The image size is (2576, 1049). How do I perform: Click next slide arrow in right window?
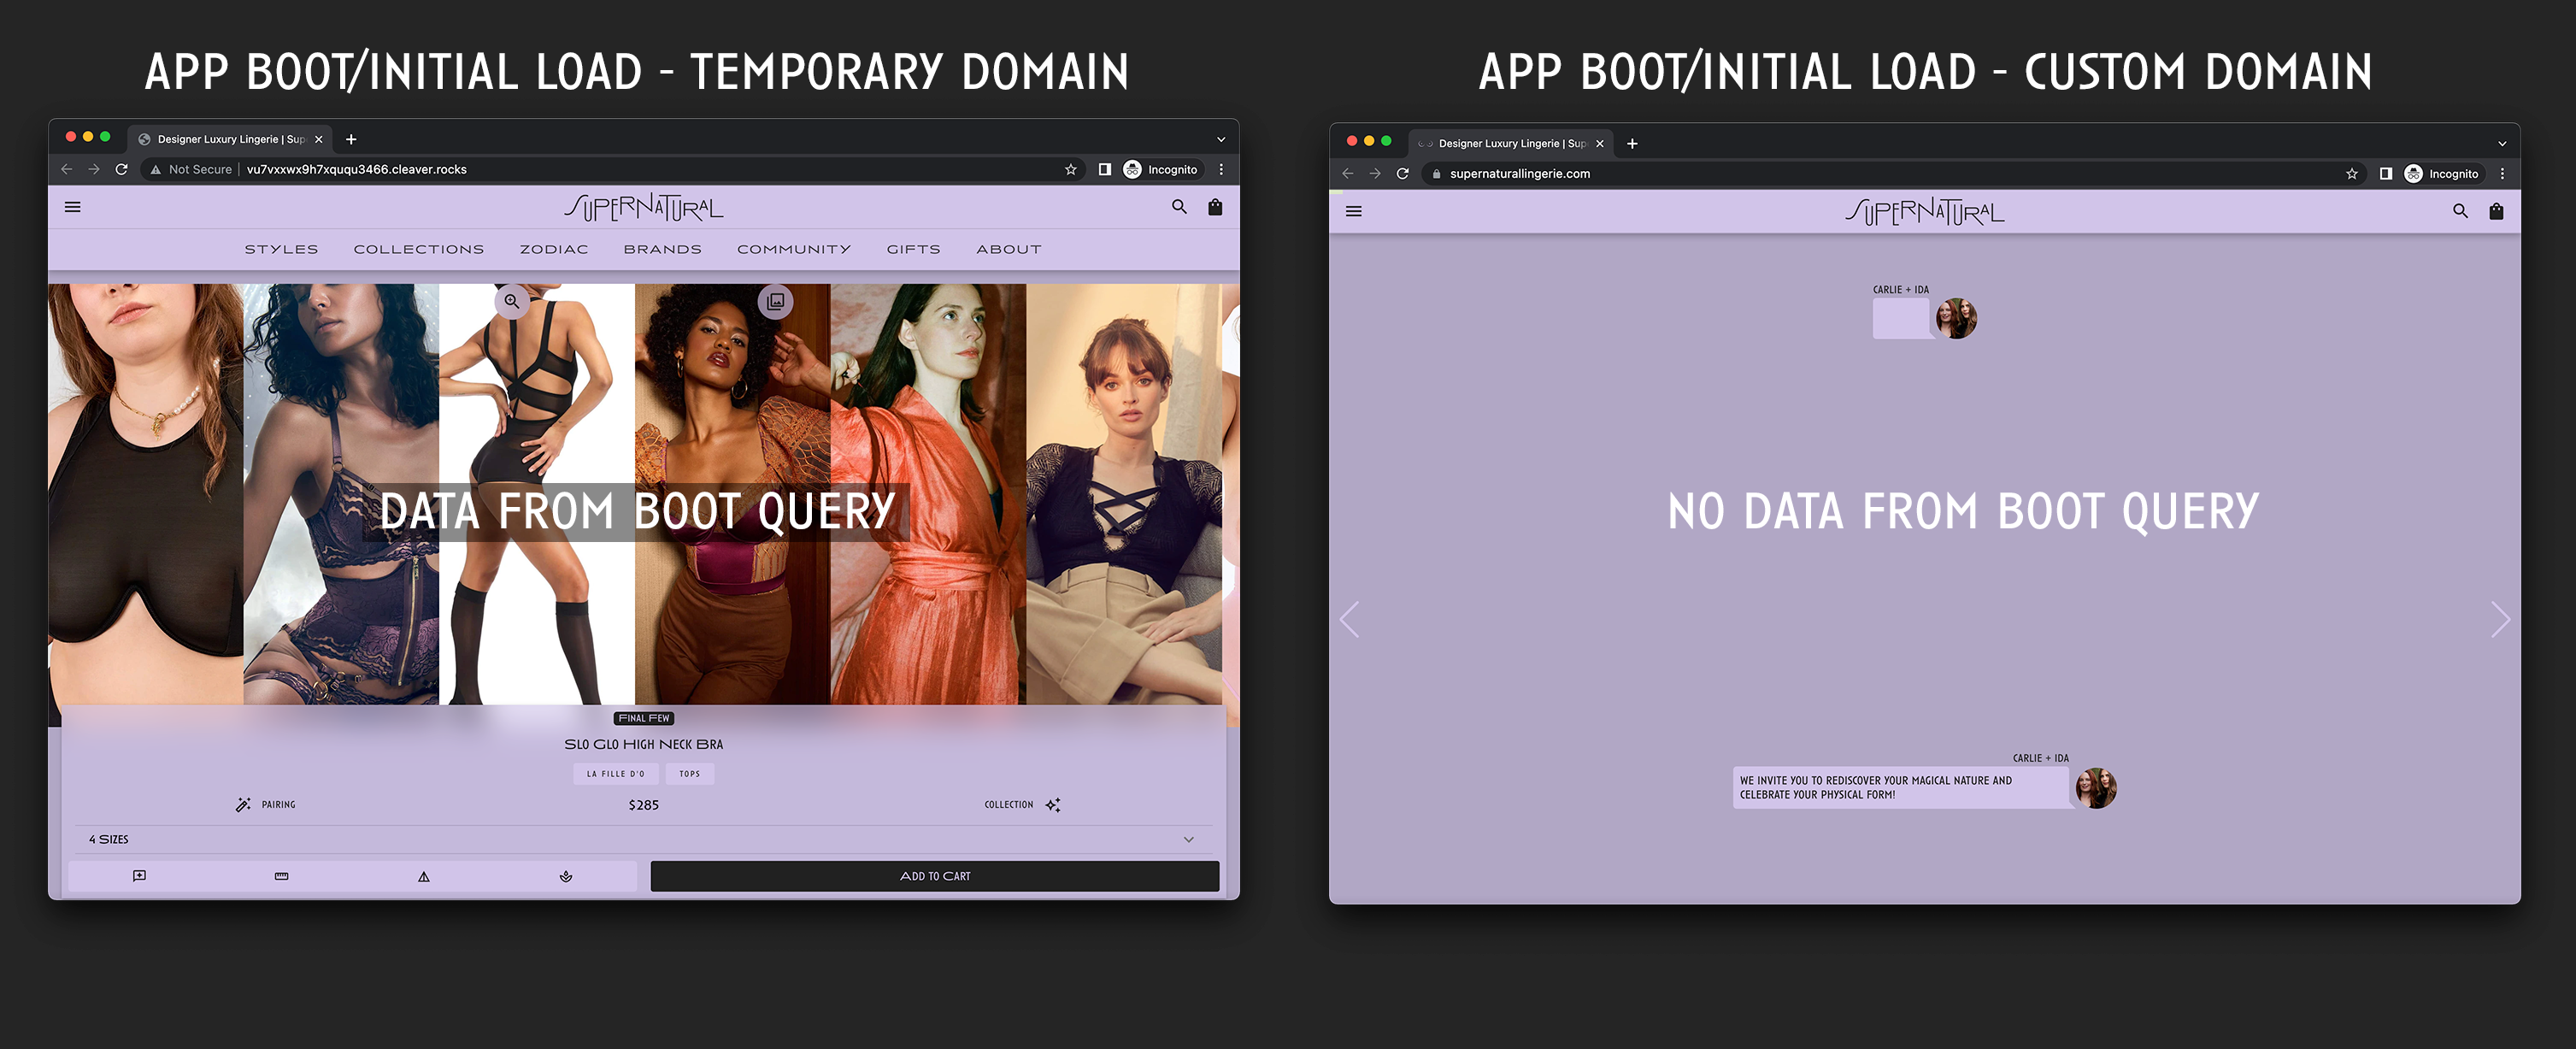[x=2499, y=619]
